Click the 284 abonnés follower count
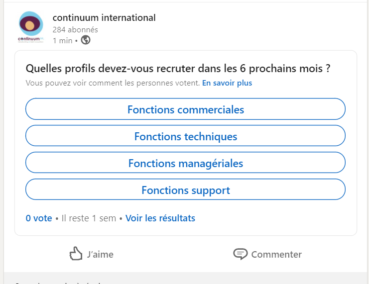This screenshot has height=284, width=369. tap(75, 29)
